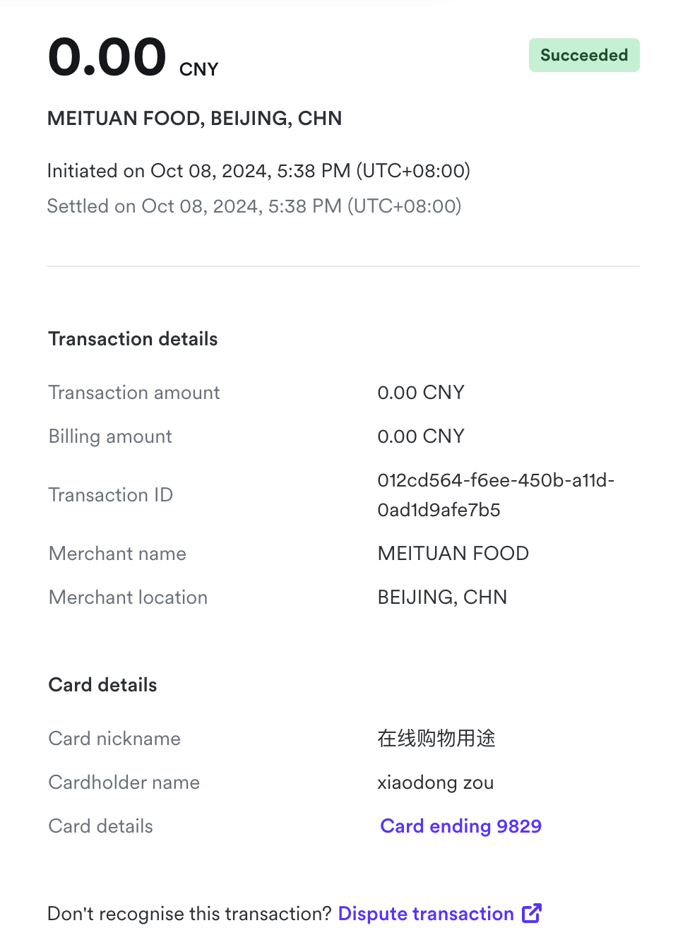
Task: Click the external link icon beside Dispute transaction
Action: tap(532, 913)
